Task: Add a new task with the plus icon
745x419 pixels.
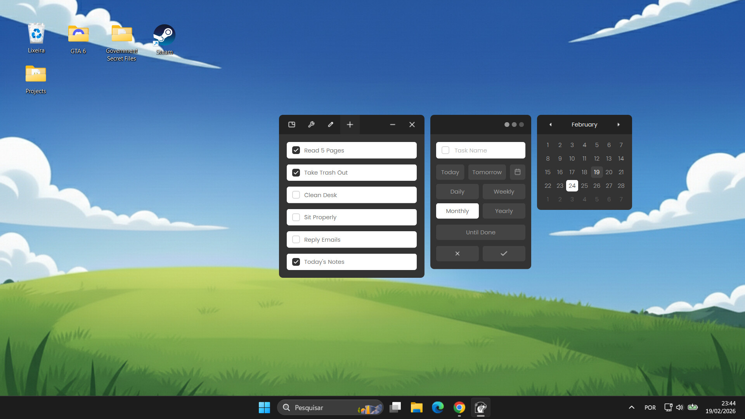Action: coord(350,125)
